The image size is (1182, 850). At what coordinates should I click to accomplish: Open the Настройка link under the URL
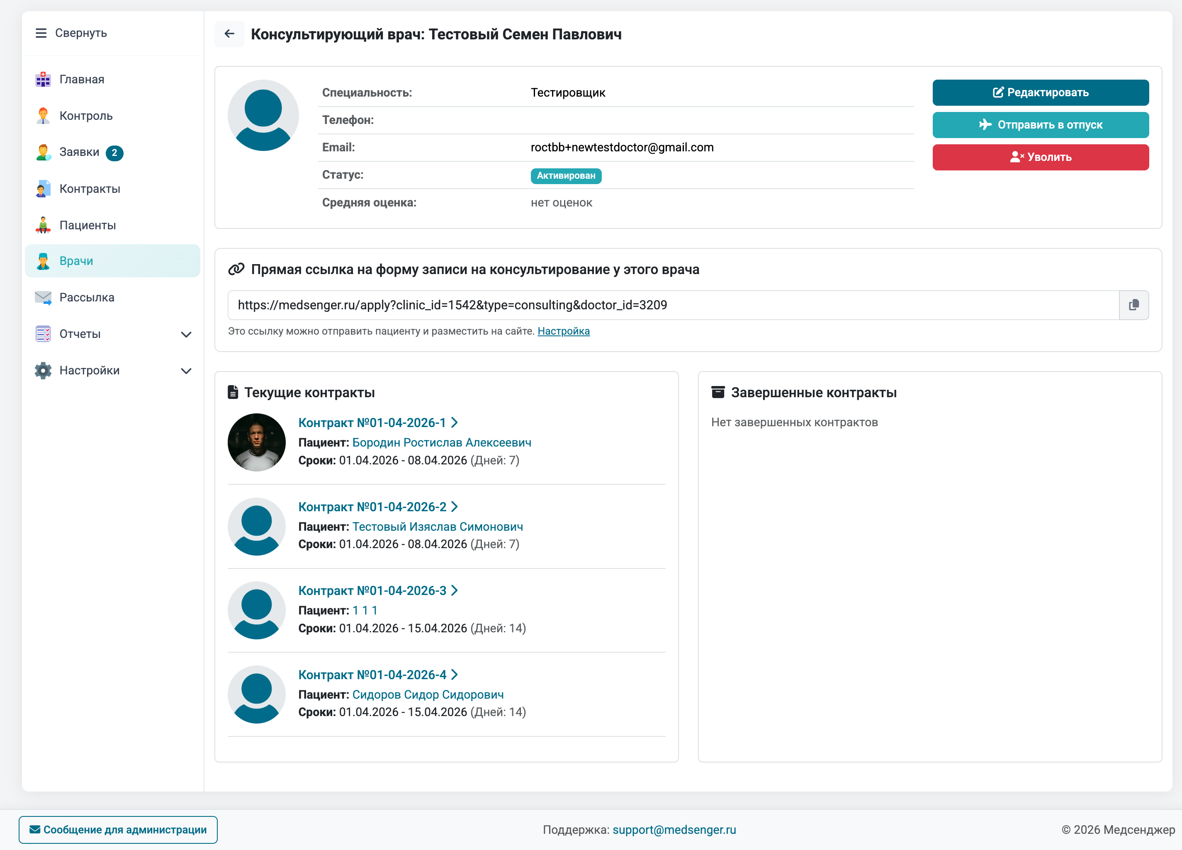coord(563,331)
